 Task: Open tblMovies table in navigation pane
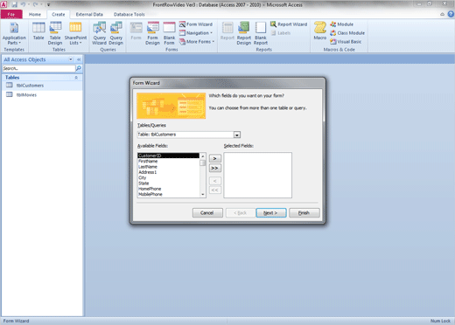[26, 94]
